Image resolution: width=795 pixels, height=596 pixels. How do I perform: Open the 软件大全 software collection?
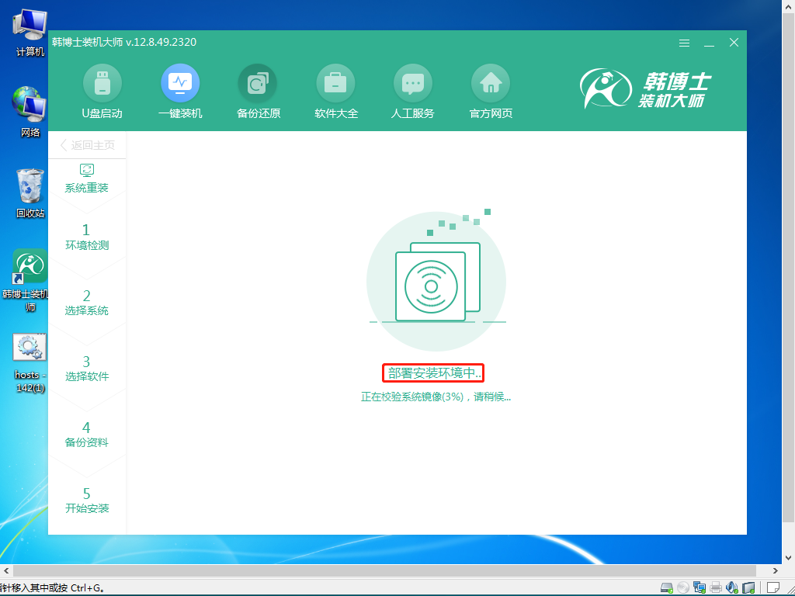[x=335, y=92]
